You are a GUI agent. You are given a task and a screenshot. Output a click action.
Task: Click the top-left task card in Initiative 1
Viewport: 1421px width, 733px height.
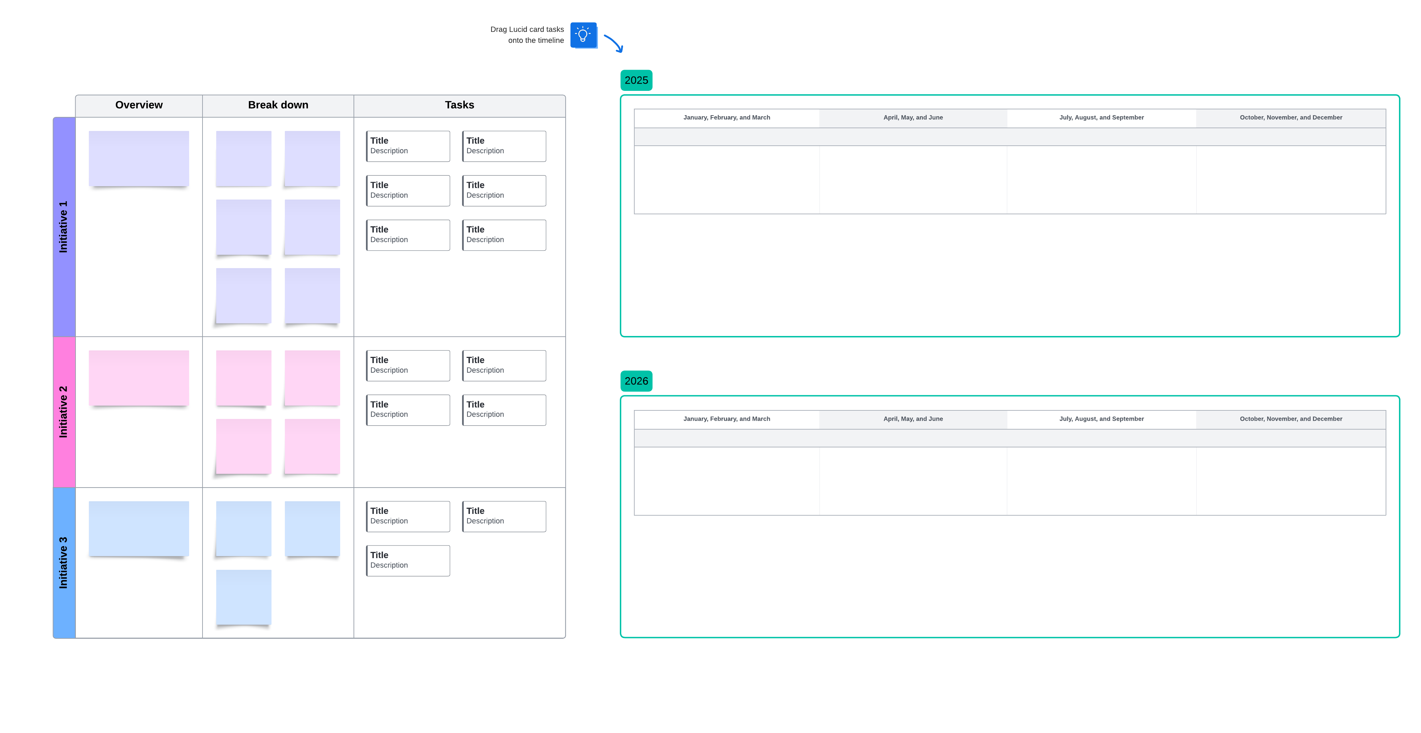[408, 145]
